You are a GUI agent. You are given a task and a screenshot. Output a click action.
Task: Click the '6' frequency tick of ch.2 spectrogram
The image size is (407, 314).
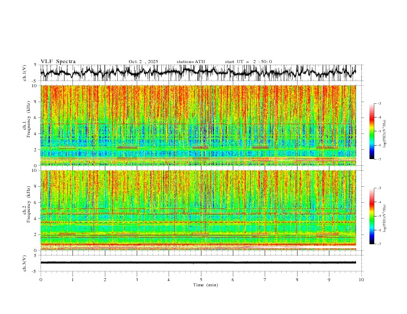tap(36, 202)
